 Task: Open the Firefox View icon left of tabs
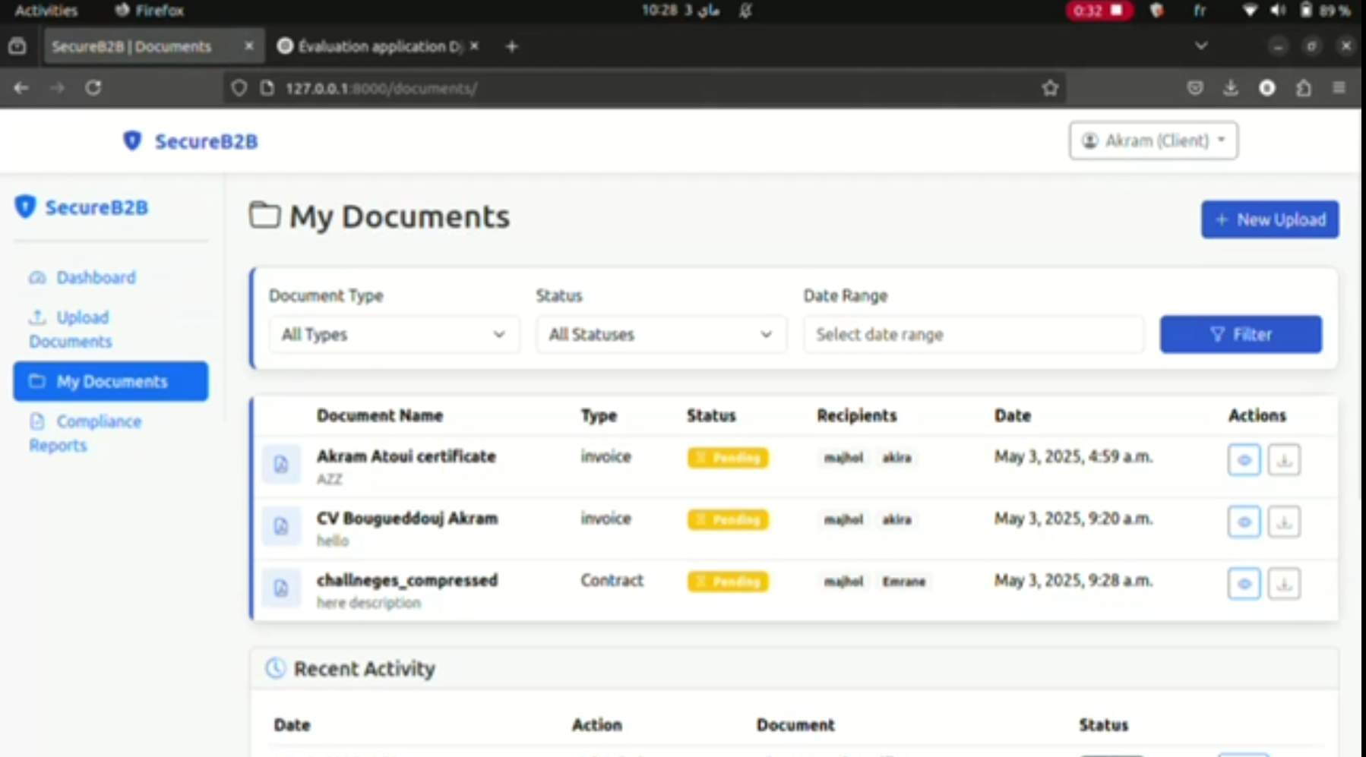point(17,46)
